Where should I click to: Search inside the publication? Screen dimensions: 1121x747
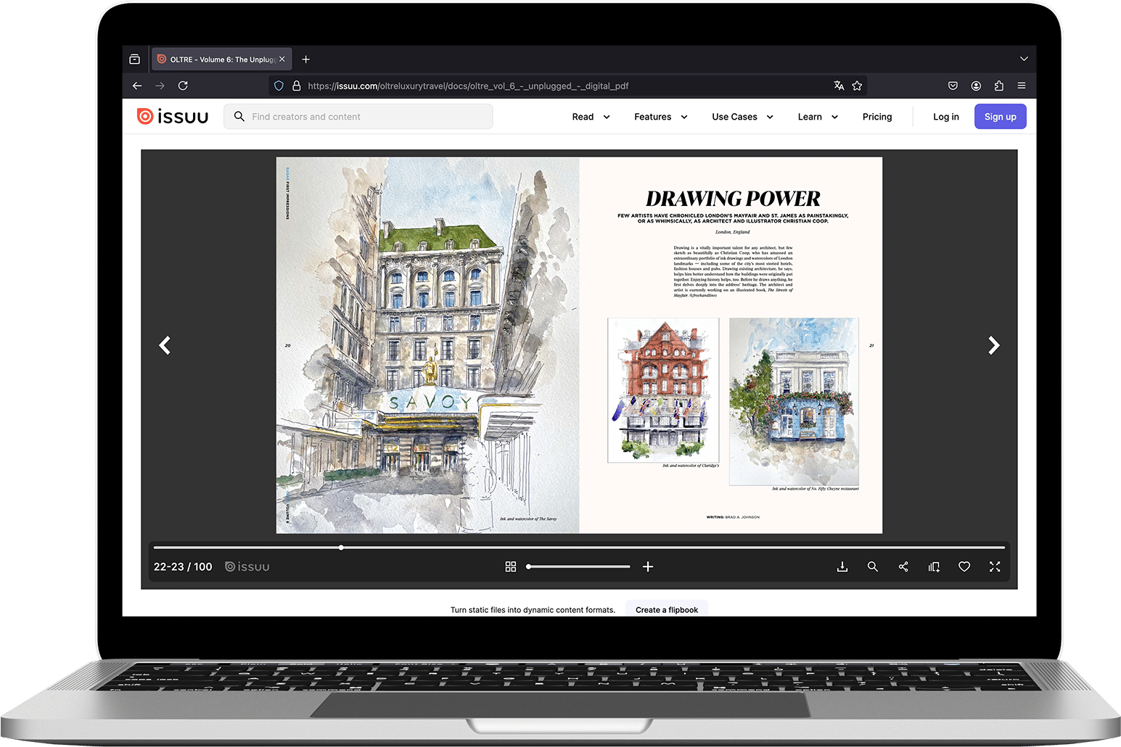click(x=873, y=566)
